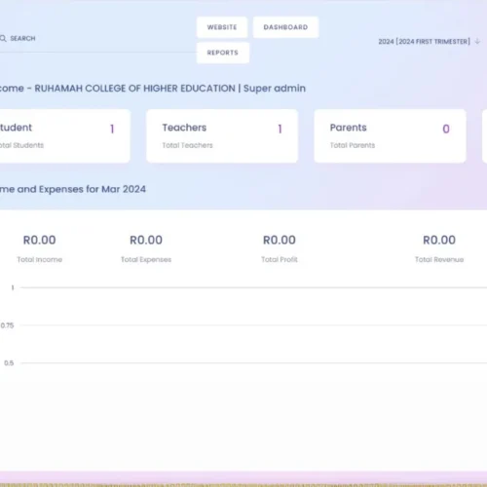Click the Expenses for Mar 2024 heading
The width and height of the screenshot is (487, 487).
point(73,189)
